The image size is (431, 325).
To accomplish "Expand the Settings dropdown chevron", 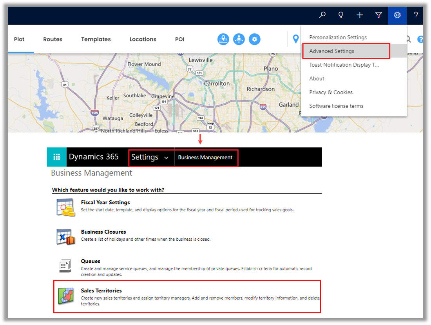I will pos(166,158).
